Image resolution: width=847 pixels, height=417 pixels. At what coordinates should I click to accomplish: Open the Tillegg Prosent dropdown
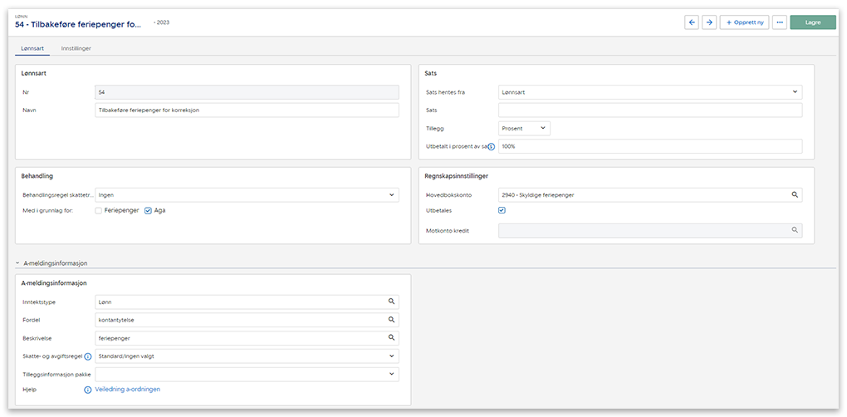524,128
